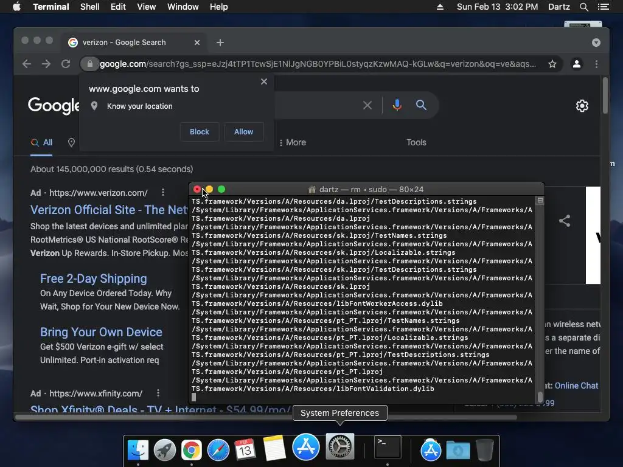Open Xfinity ad three-dot options
This screenshot has height=467, width=623.
click(x=158, y=393)
